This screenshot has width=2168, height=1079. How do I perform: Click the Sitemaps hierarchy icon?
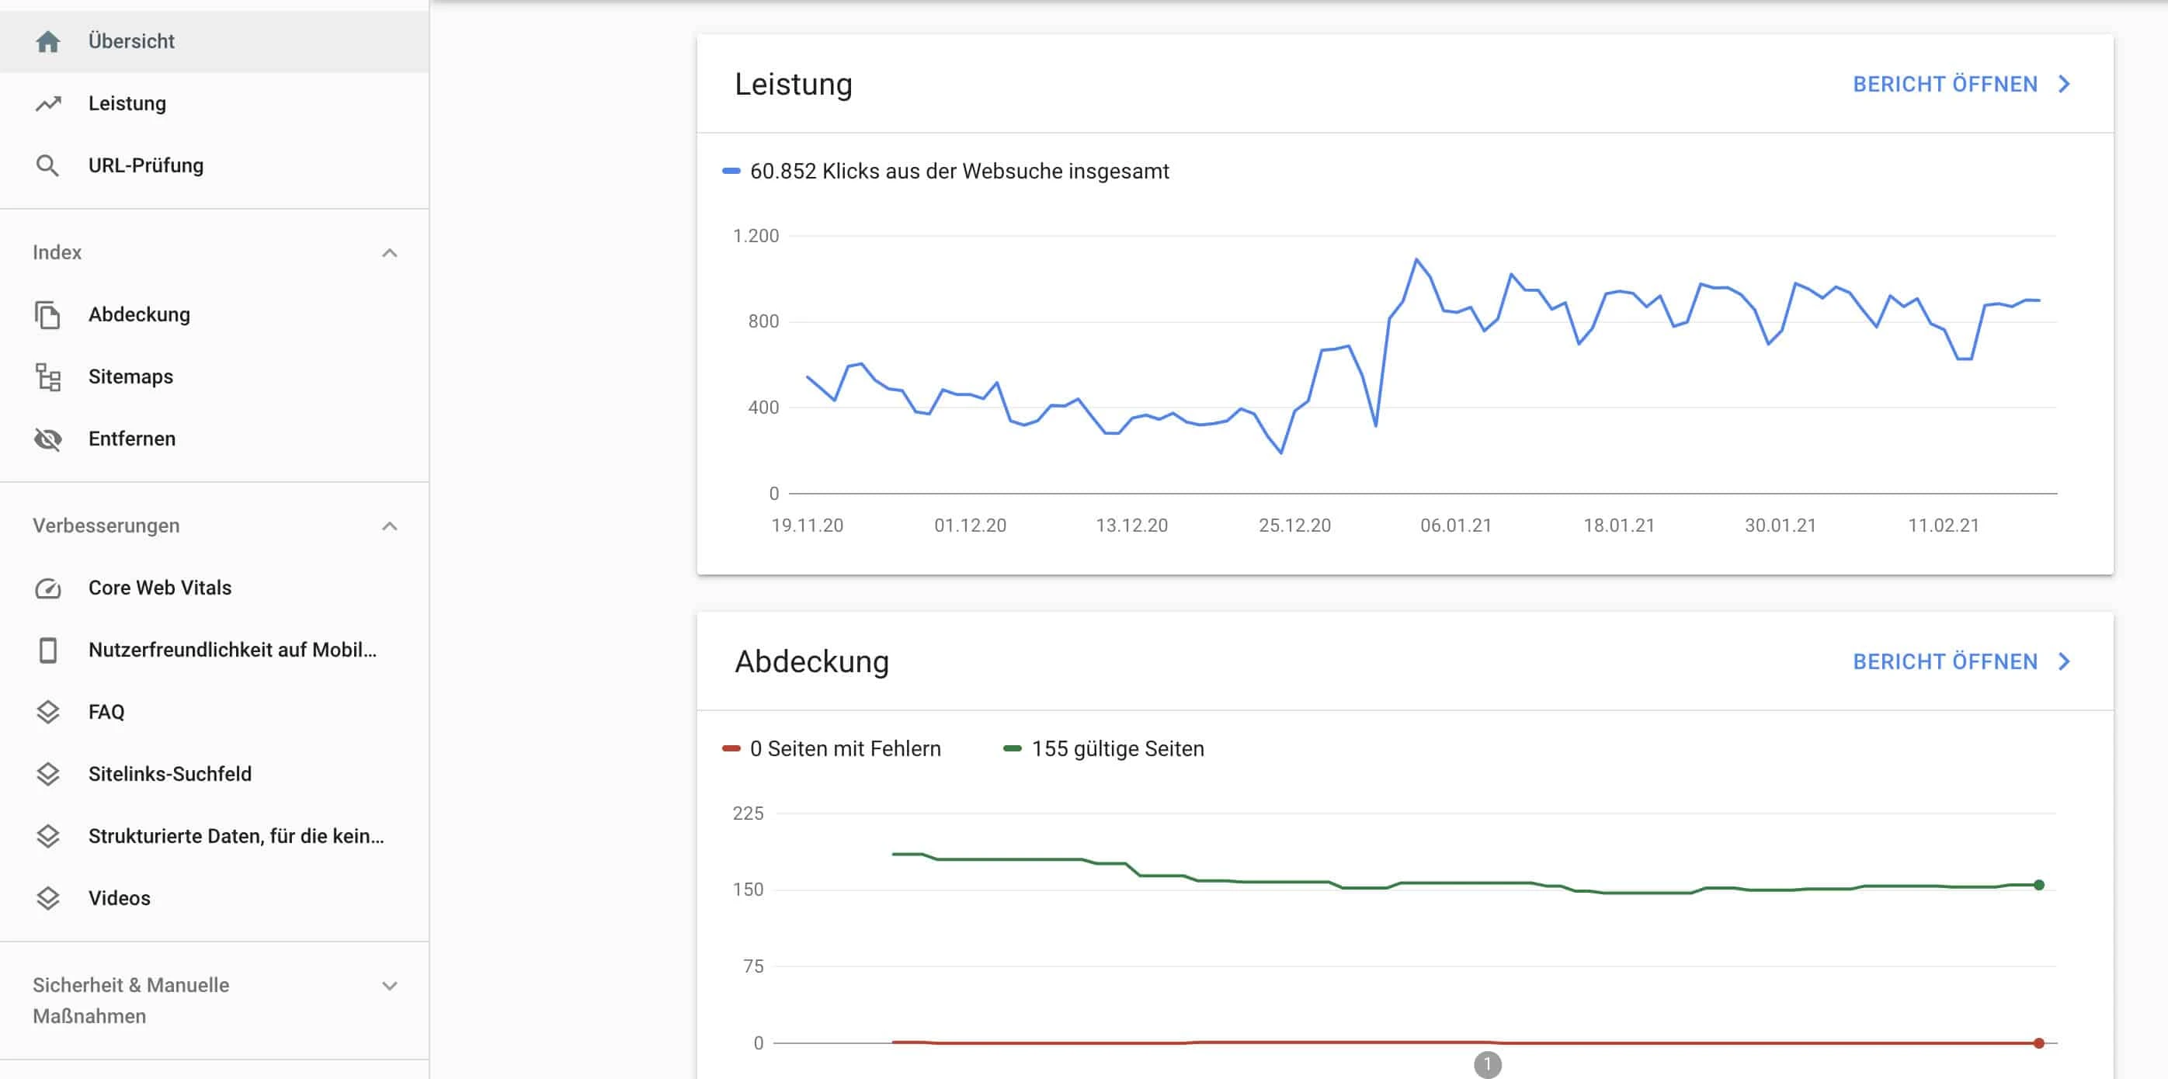[48, 376]
